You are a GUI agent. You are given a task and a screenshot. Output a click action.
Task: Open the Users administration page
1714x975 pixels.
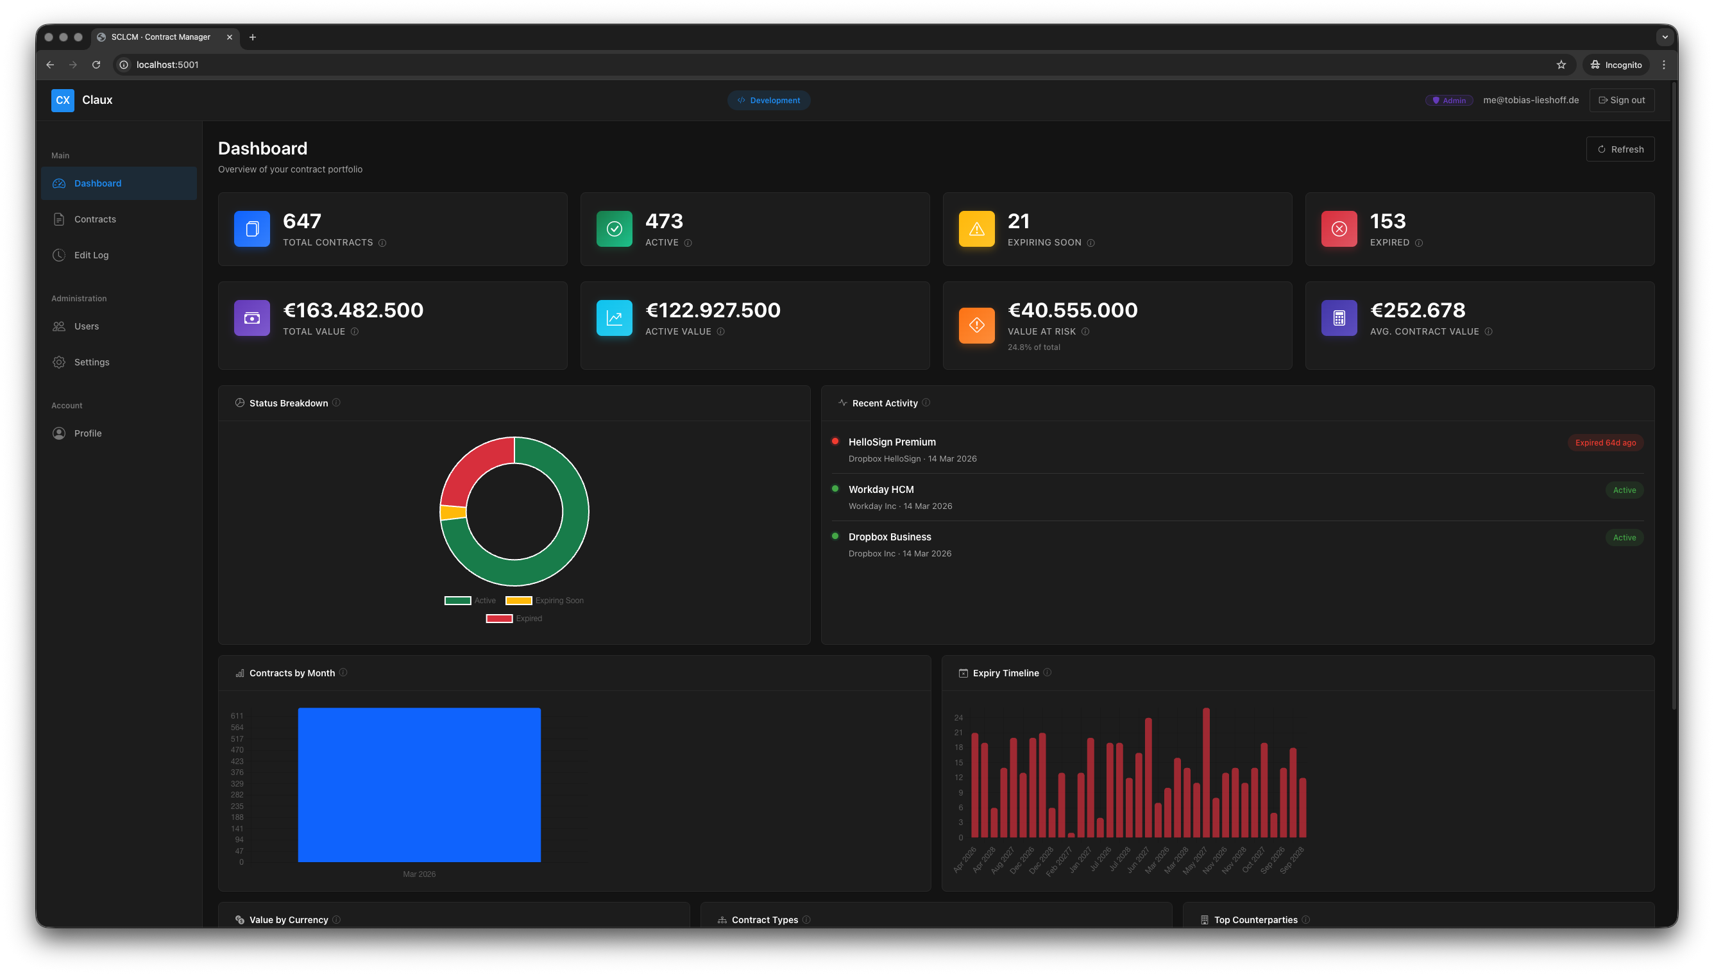pos(87,326)
